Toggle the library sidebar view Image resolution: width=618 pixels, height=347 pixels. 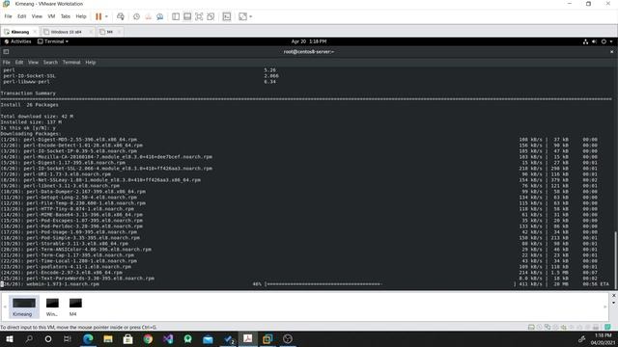(x=176, y=16)
